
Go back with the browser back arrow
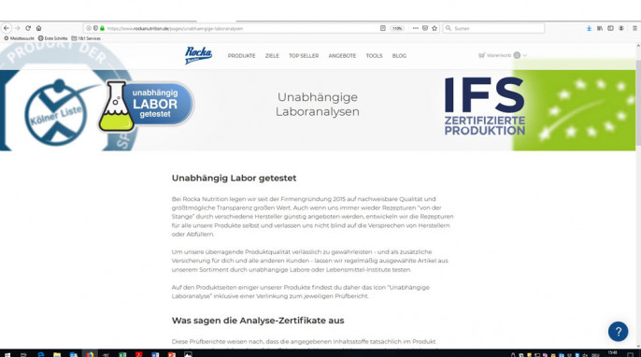(7, 28)
